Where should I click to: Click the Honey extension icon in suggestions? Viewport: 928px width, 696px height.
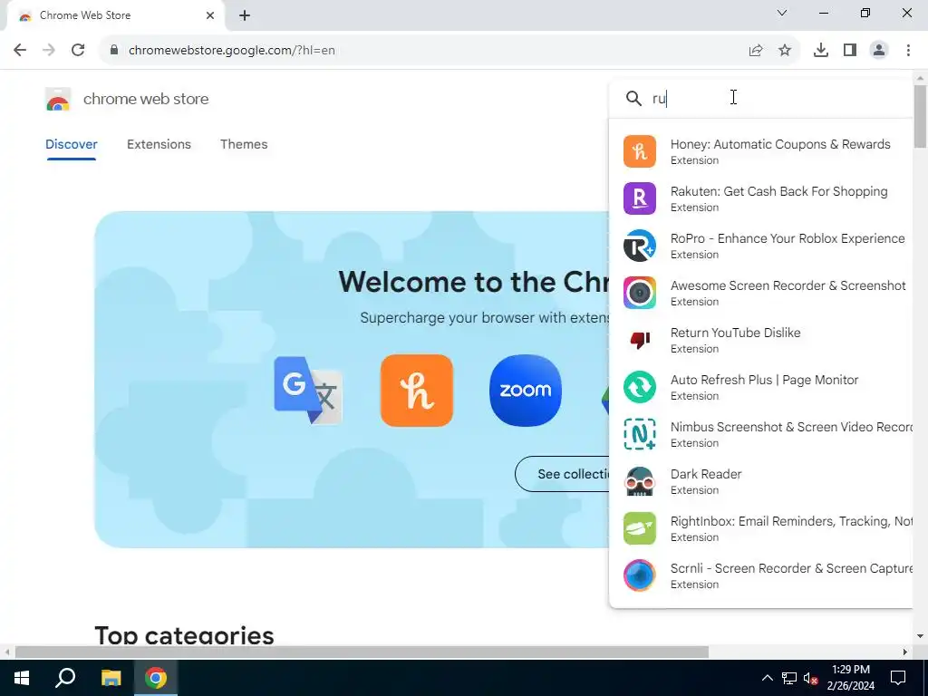point(639,151)
